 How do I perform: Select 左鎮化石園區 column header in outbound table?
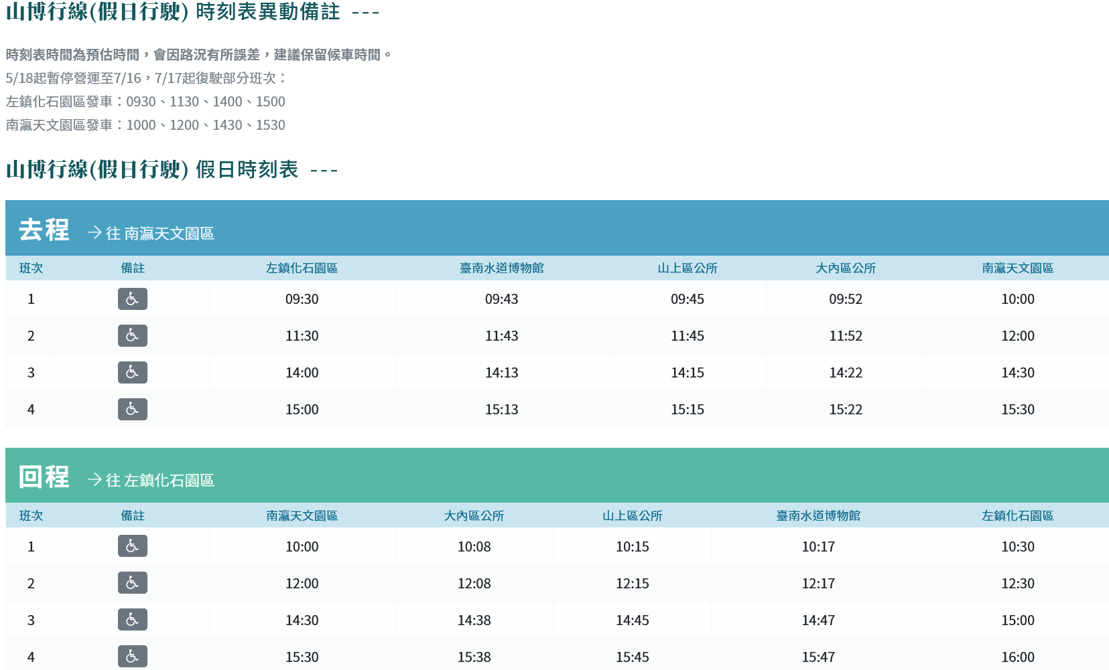point(302,268)
